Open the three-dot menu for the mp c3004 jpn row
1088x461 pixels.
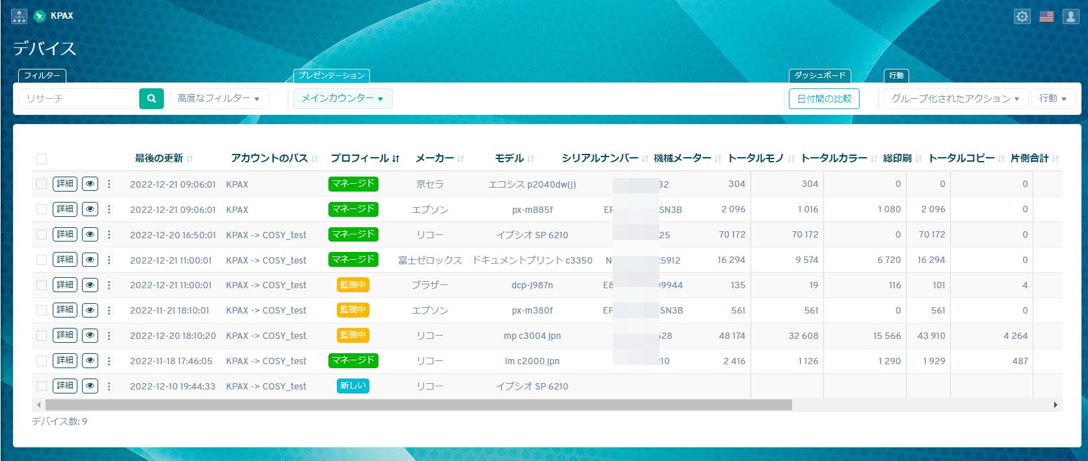[x=109, y=336]
